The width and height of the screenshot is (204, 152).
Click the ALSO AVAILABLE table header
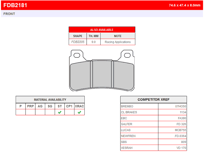click(x=102, y=30)
